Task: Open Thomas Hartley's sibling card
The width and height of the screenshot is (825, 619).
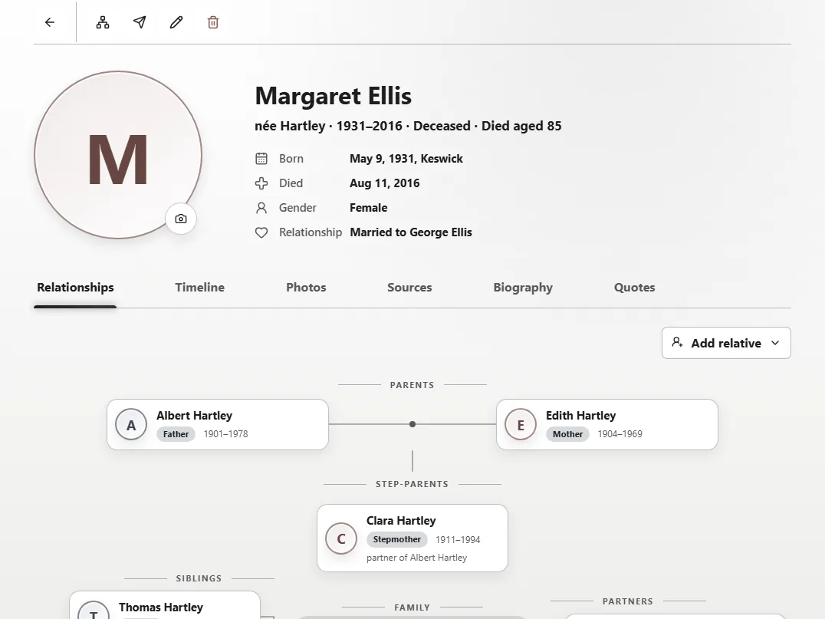Action: (165, 605)
